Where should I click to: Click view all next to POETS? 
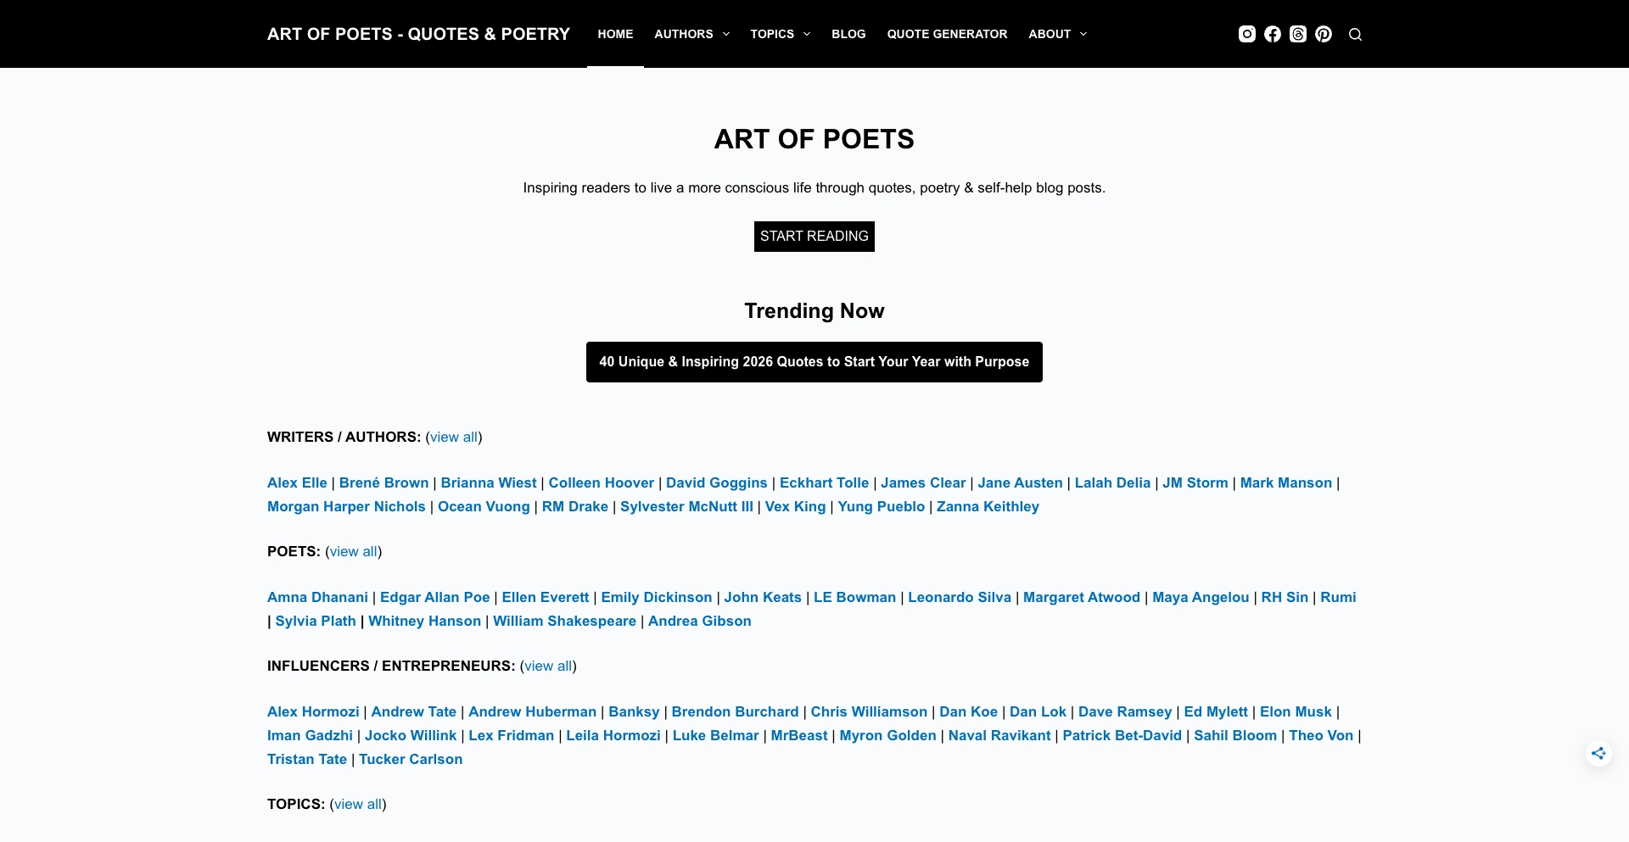pos(352,551)
